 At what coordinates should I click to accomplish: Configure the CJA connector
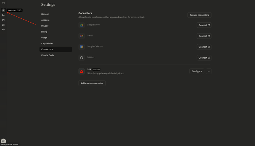[197, 71]
